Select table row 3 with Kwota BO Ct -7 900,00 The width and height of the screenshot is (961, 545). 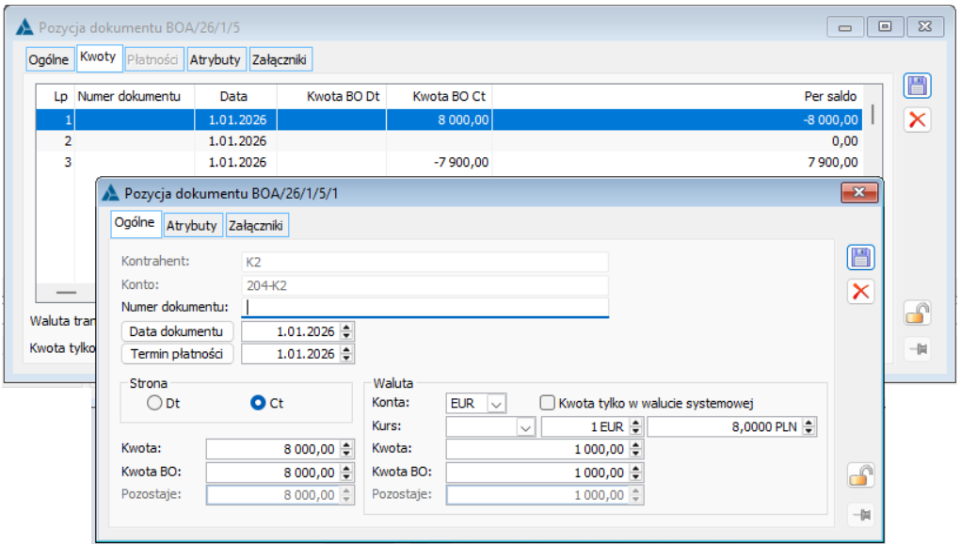(x=449, y=163)
